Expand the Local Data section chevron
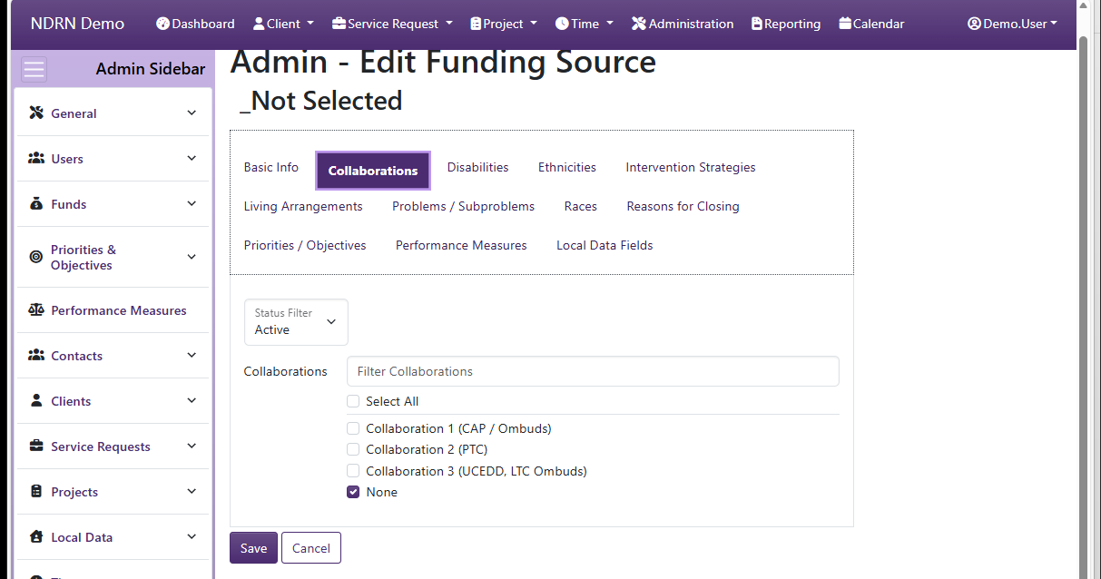This screenshot has height=579, width=1101. coord(192,537)
